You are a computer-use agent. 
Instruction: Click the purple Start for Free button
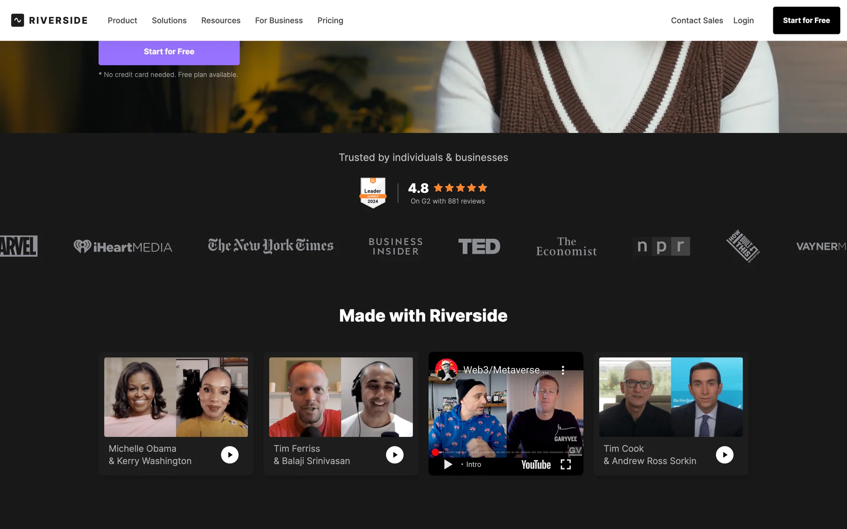tap(169, 52)
